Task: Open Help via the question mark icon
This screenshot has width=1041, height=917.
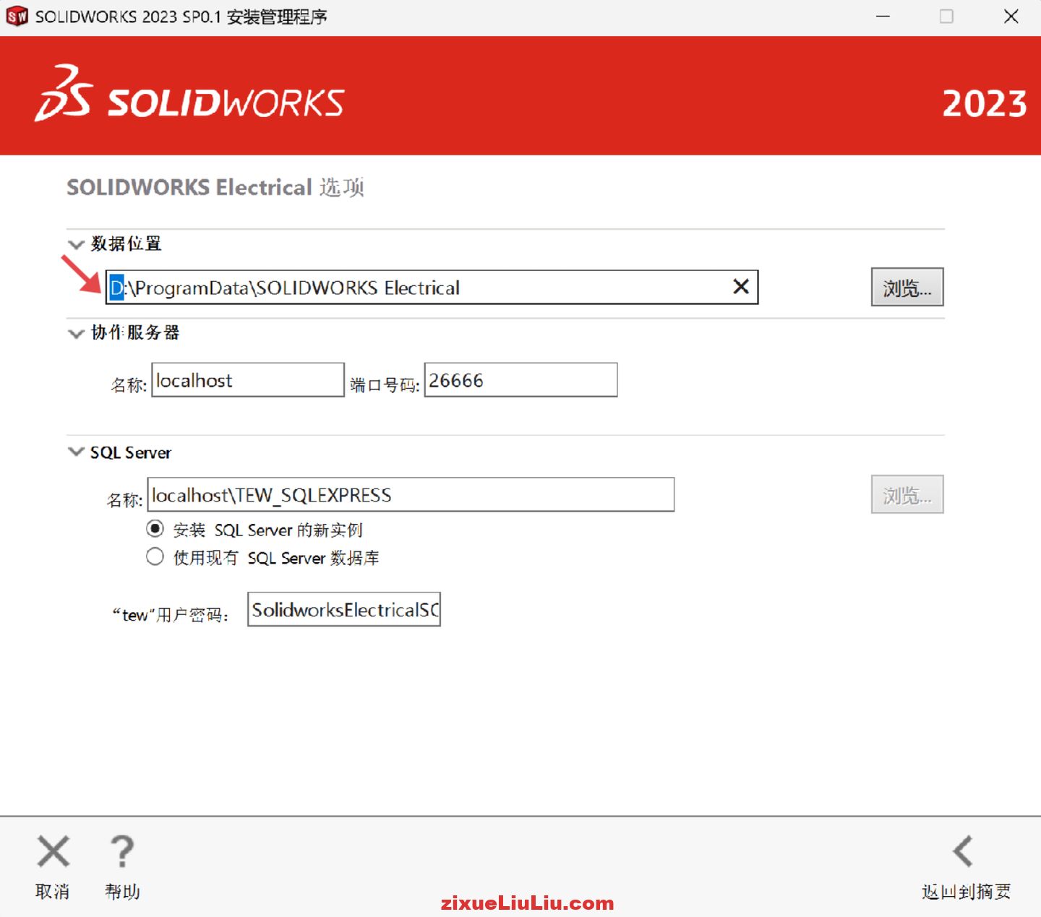Action: click(x=121, y=853)
